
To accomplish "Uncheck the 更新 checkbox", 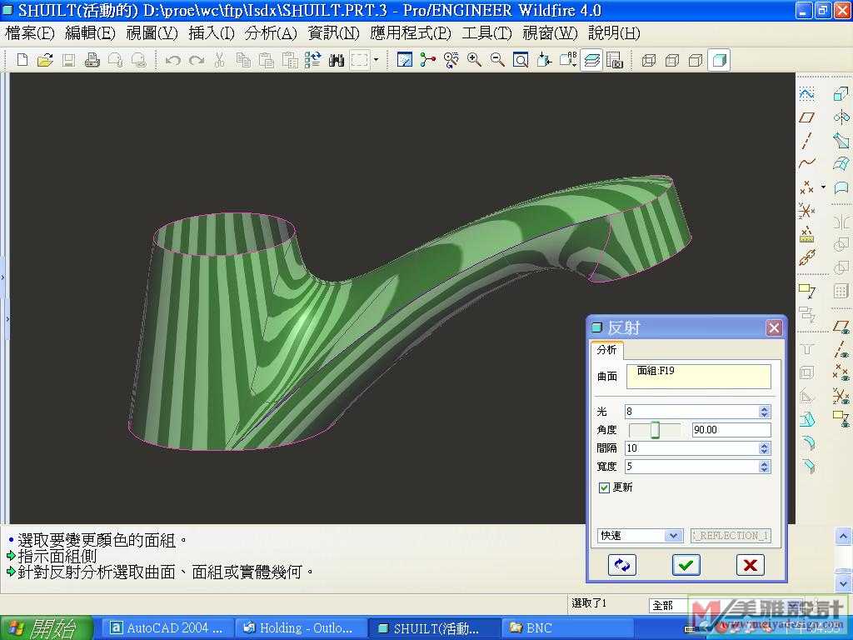I will (605, 487).
